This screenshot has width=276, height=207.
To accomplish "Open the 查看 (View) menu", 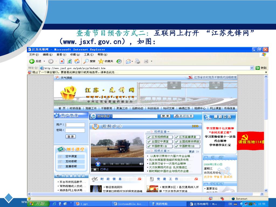I will tap(61, 54).
